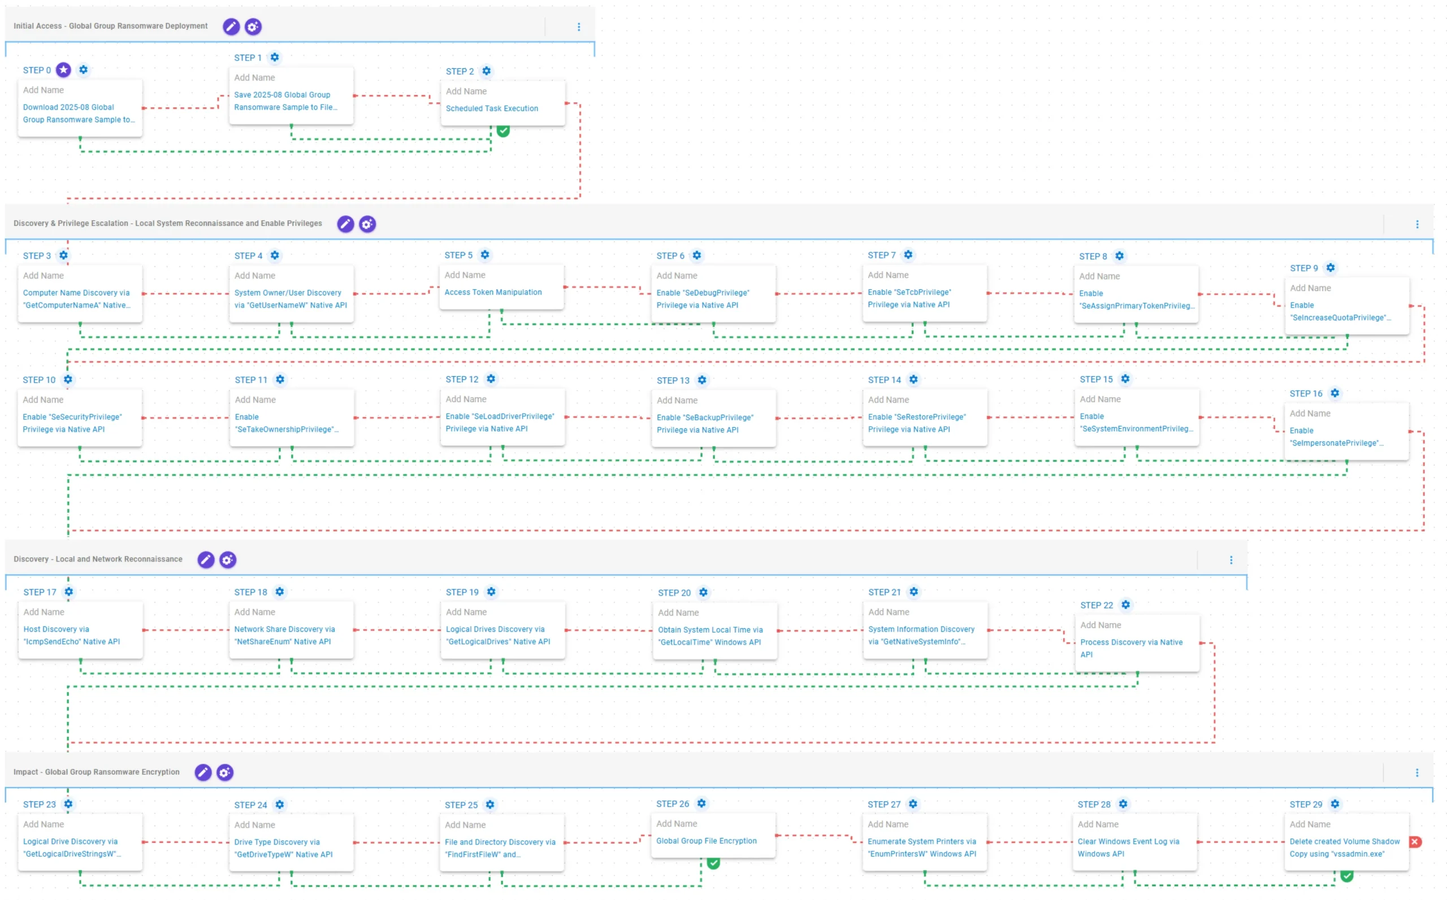Open the STEP 5 gear settings icon
This screenshot has width=1447, height=900.
[x=486, y=255]
